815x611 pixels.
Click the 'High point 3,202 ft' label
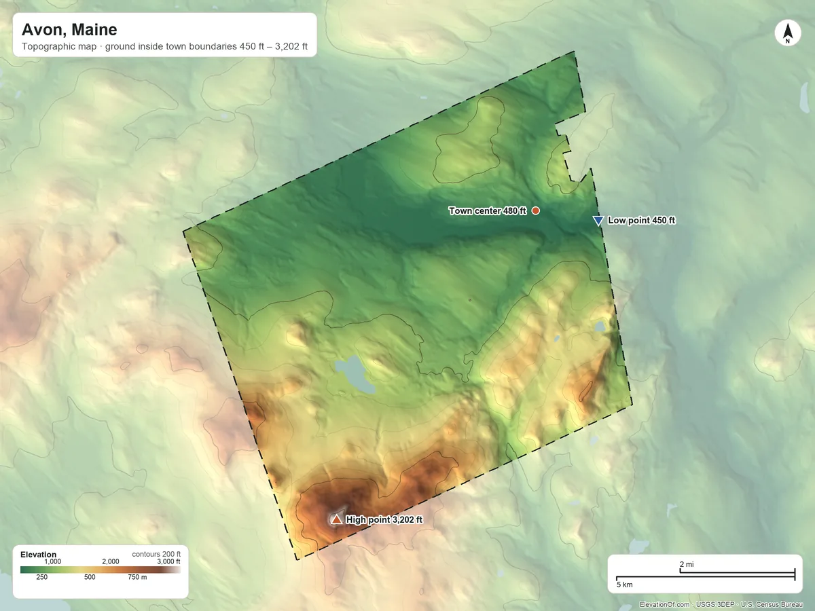[384, 520]
